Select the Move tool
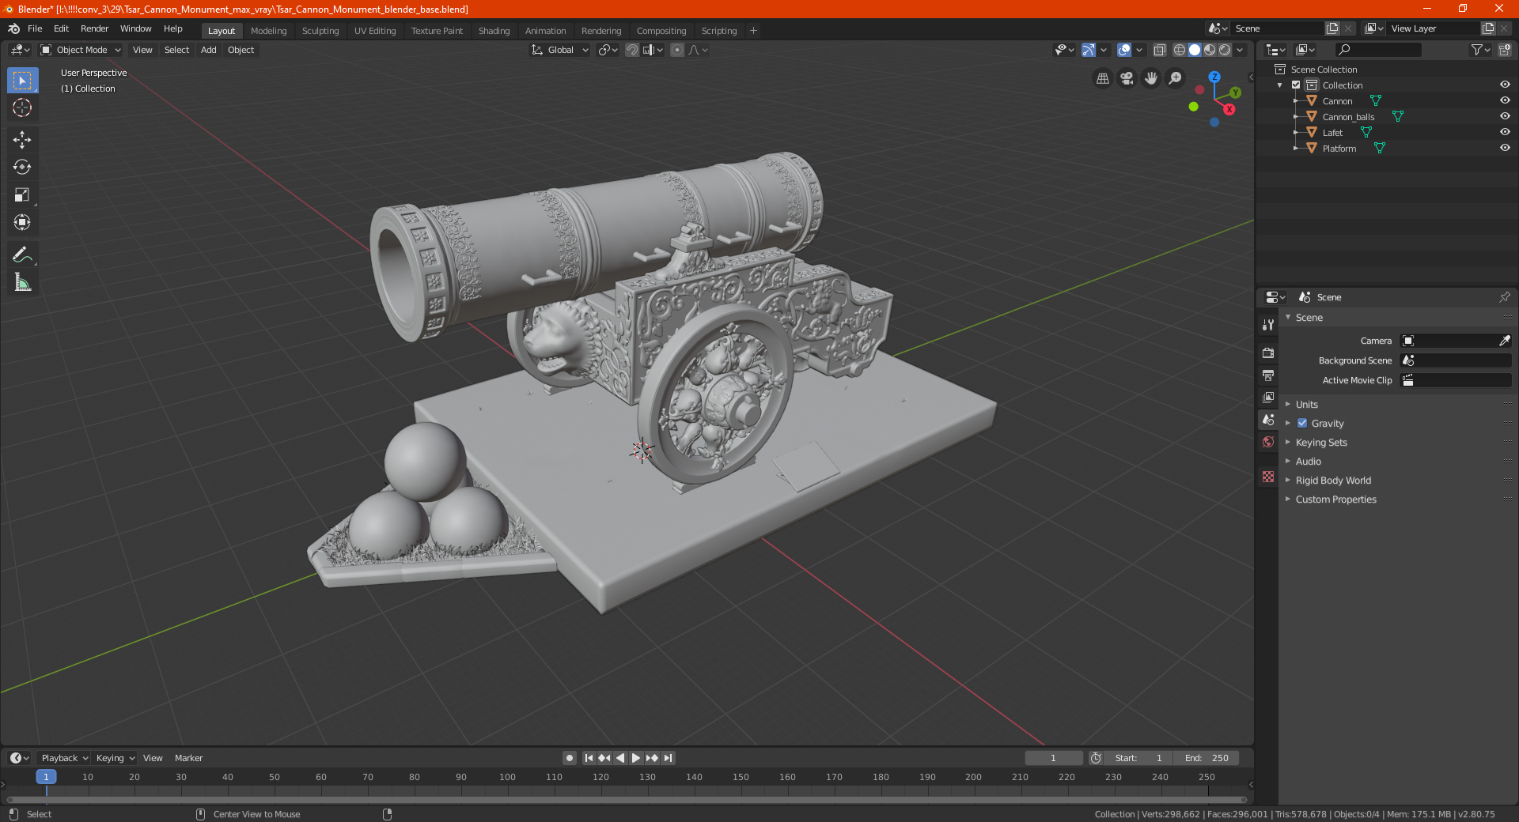 (x=22, y=140)
